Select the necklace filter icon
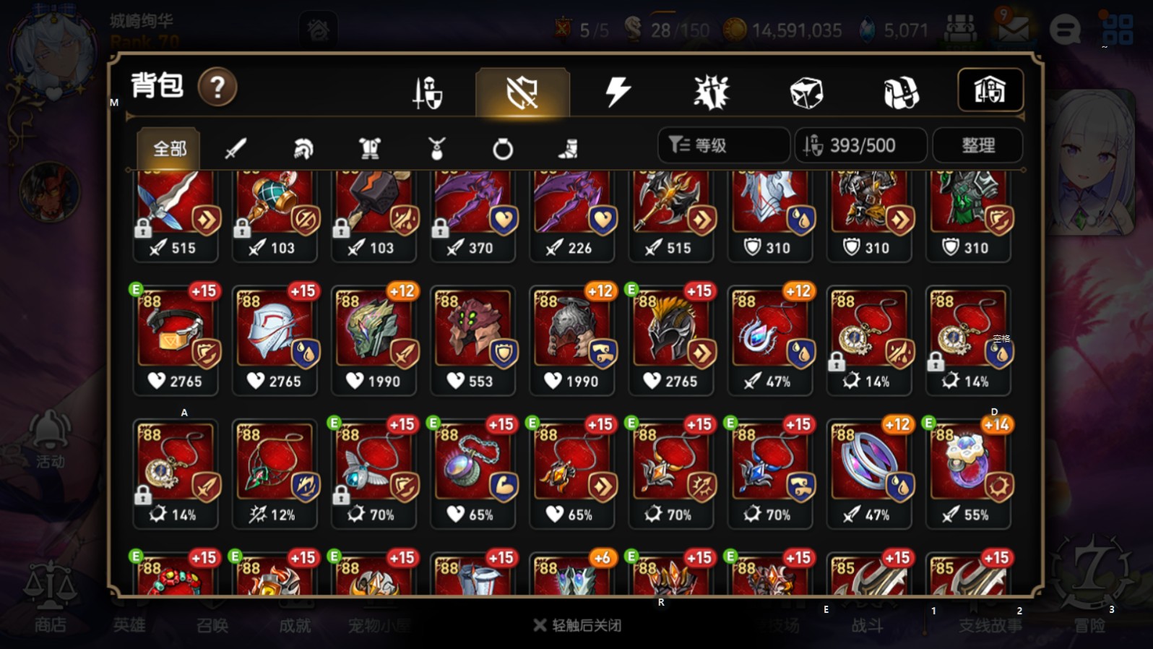This screenshot has height=649, width=1153. coord(436,149)
